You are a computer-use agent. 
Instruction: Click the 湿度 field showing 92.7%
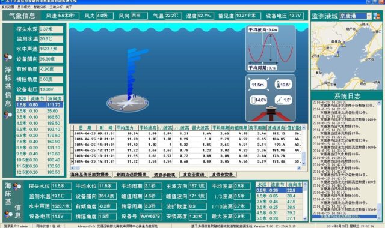pos(206,16)
